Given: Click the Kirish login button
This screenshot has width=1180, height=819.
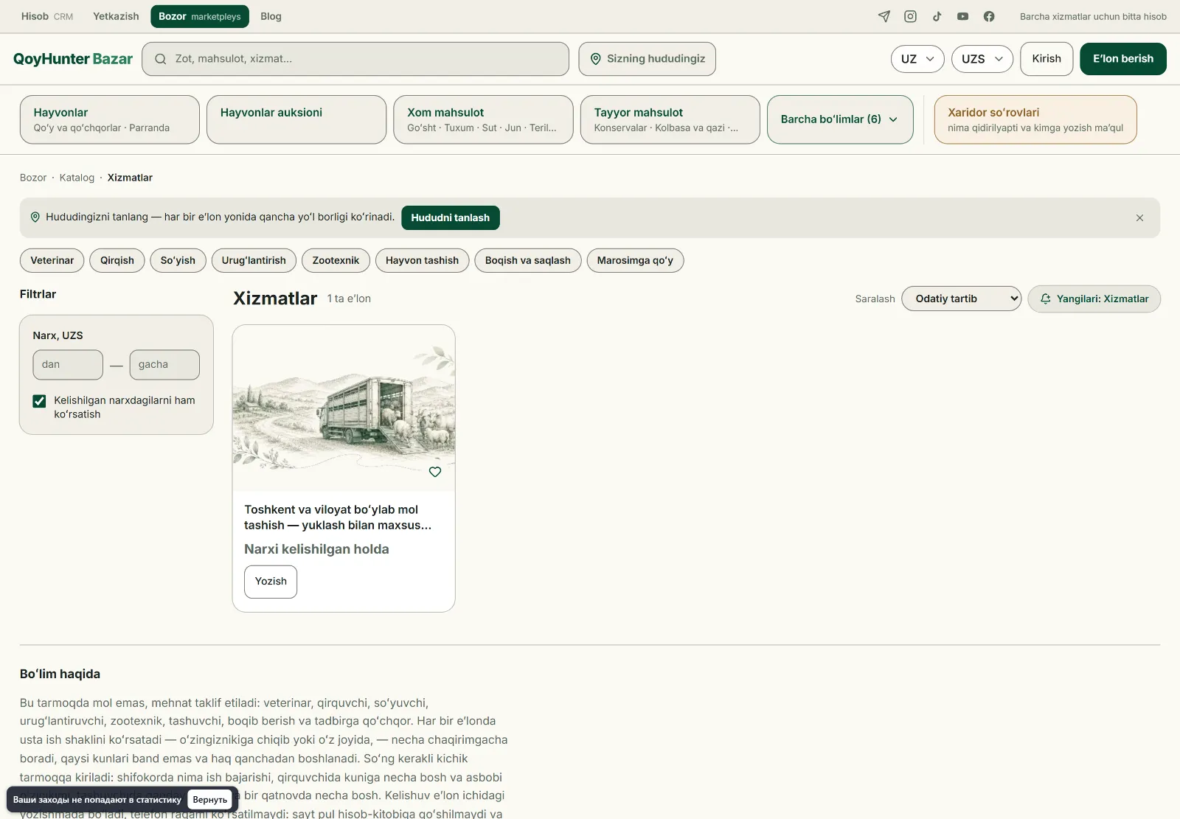Looking at the screenshot, I should click(1047, 59).
